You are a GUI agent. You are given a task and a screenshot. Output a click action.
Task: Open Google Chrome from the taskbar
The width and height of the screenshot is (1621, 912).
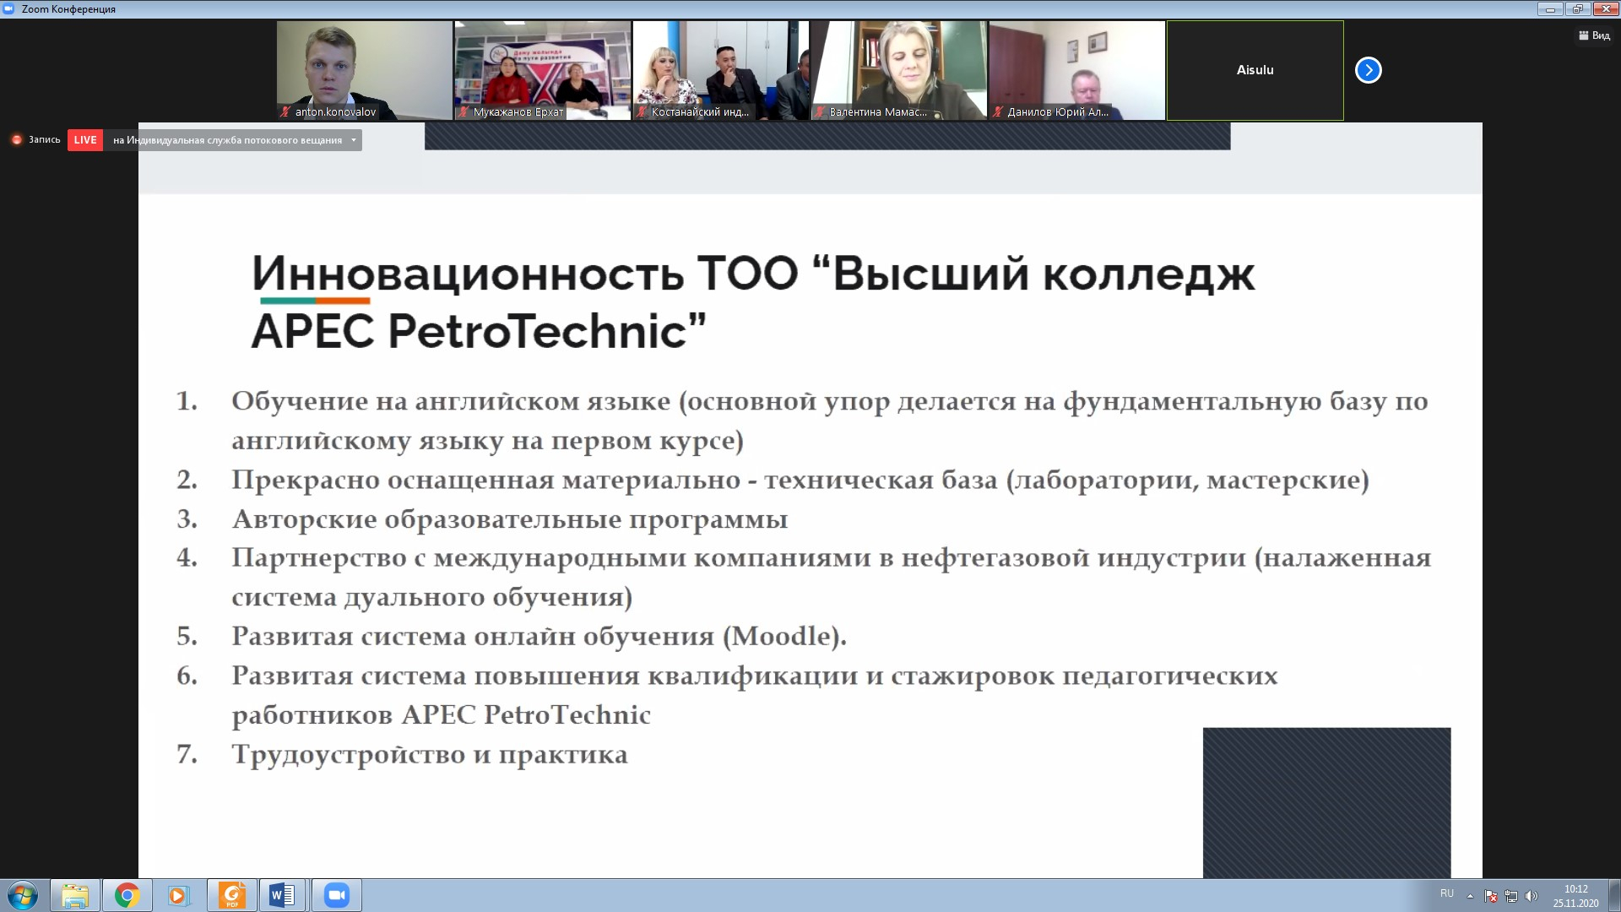click(x=127, y=895)
